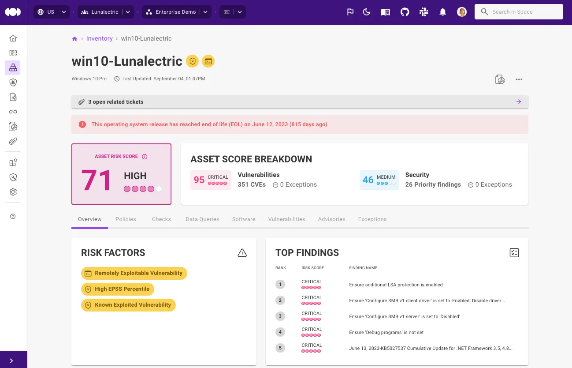The image size is (572, 368).
Task: Click the info icon beside Asset Risk Score
Action: 145,157
